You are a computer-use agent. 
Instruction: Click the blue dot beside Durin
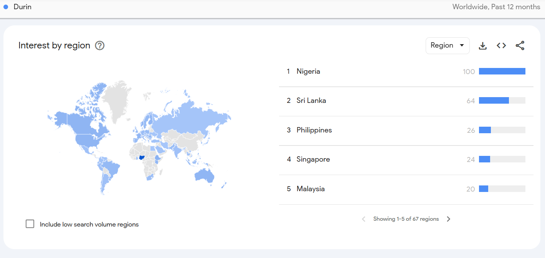point(6,7)
